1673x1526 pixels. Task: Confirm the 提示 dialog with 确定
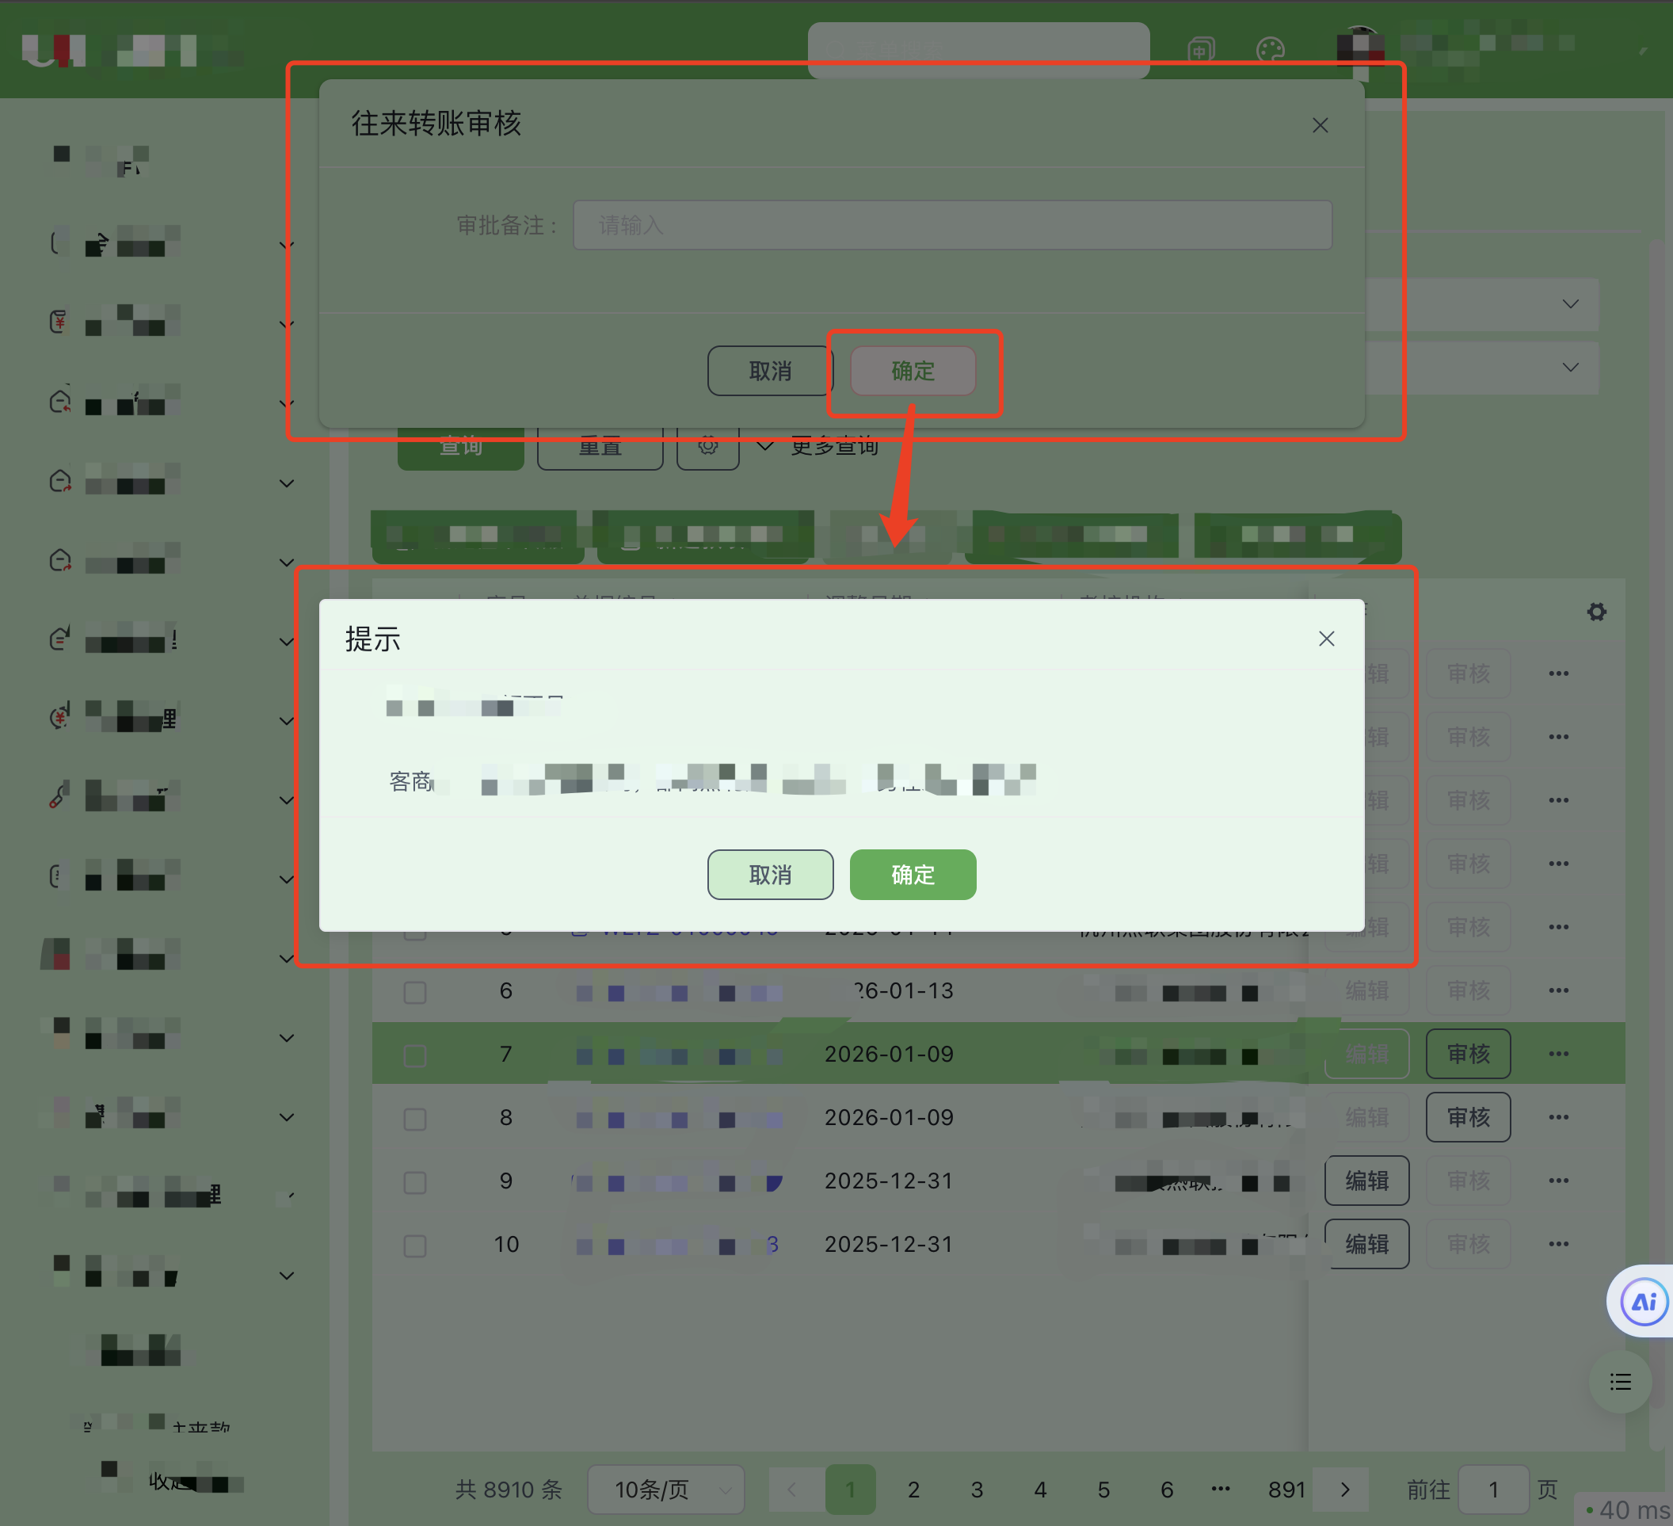coord(912,874)
